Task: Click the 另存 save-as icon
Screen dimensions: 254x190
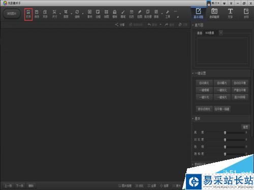Action: 45,14
